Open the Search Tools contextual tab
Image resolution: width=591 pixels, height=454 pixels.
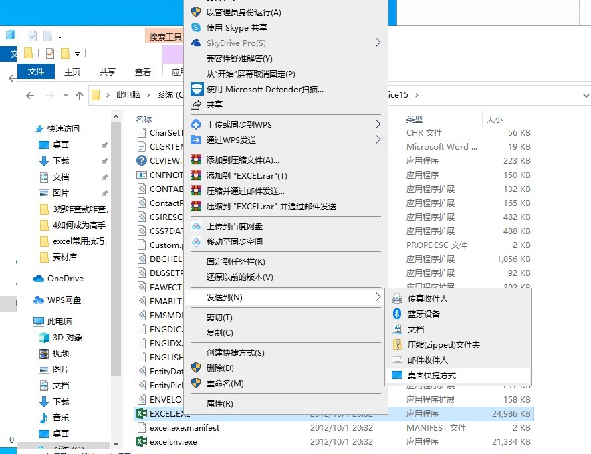tap(164, 37)
